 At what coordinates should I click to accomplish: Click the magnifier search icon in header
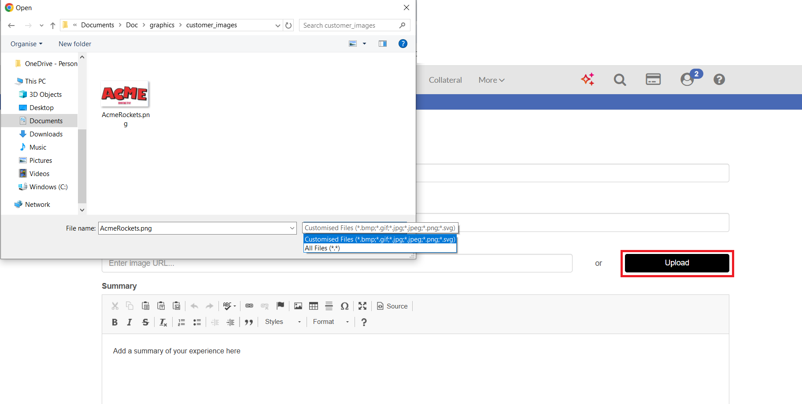(620, 80)
